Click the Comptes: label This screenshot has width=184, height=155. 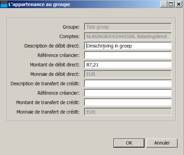(x=69, y=36)
